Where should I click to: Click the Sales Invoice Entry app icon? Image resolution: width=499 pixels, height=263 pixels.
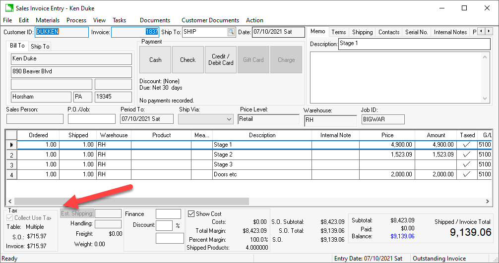click(x=9, y=8)
